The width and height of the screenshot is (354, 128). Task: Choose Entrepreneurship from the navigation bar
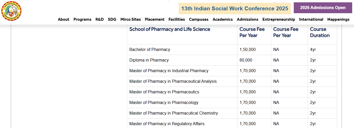coord(278,19)
